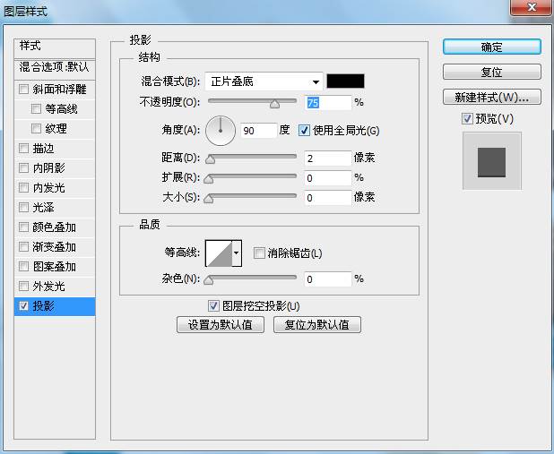Enable the 渐变叠加 checkbox

[x=23, y=247]
